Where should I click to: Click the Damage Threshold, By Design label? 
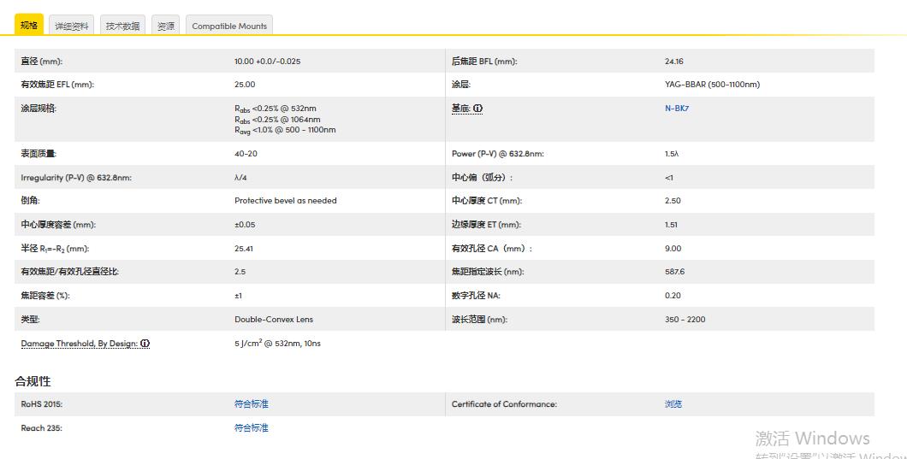pyautogui.click(x=80, y=344)
